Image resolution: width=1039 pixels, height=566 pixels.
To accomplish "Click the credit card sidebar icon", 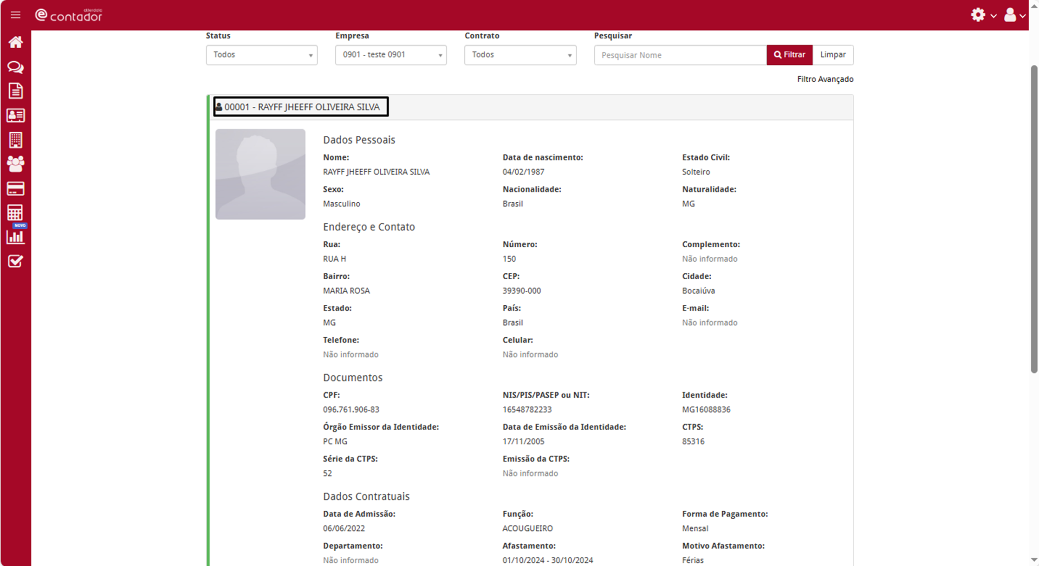I will (15, 189).
